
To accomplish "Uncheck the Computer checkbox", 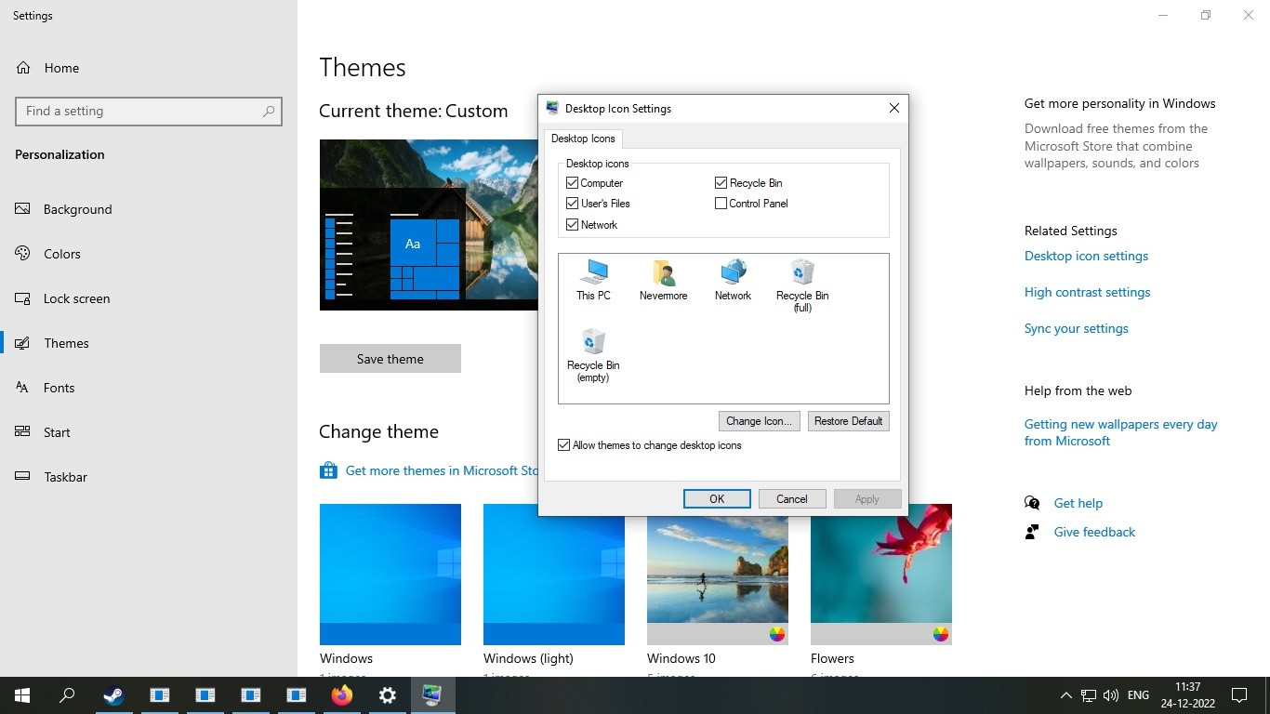I will 573,183.
